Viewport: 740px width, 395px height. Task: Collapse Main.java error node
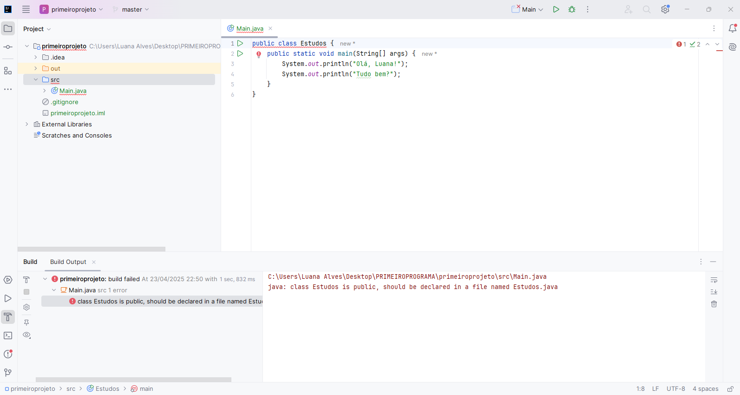tap(54, 290)
